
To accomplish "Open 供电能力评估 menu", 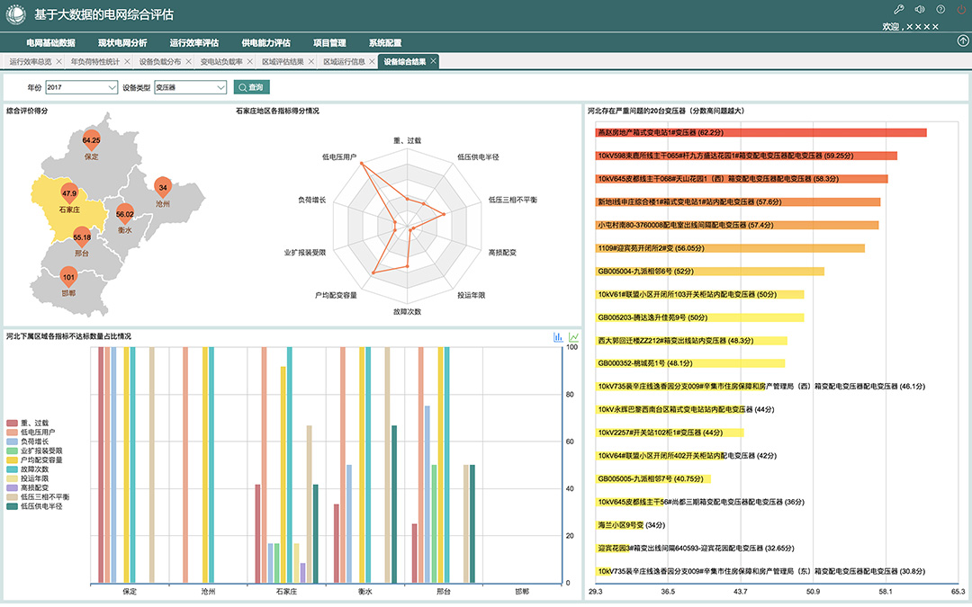I will [265, 42].
